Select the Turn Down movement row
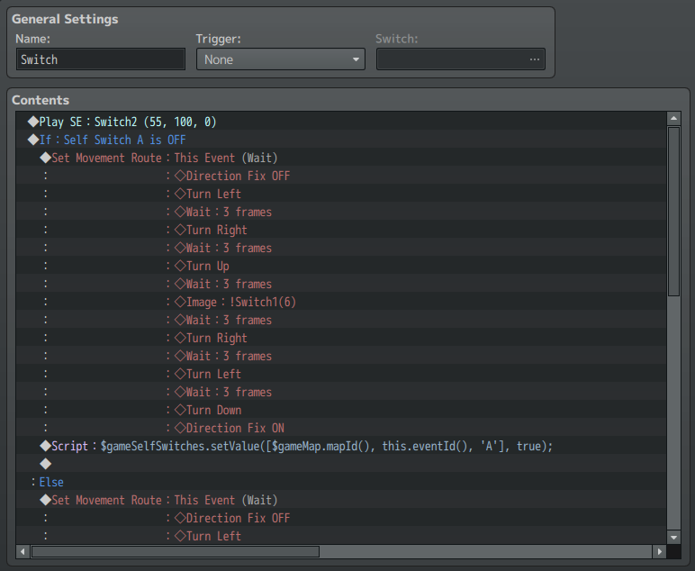Image resolution: width=695 pixels, height=571 pixels. coord(341,410)
